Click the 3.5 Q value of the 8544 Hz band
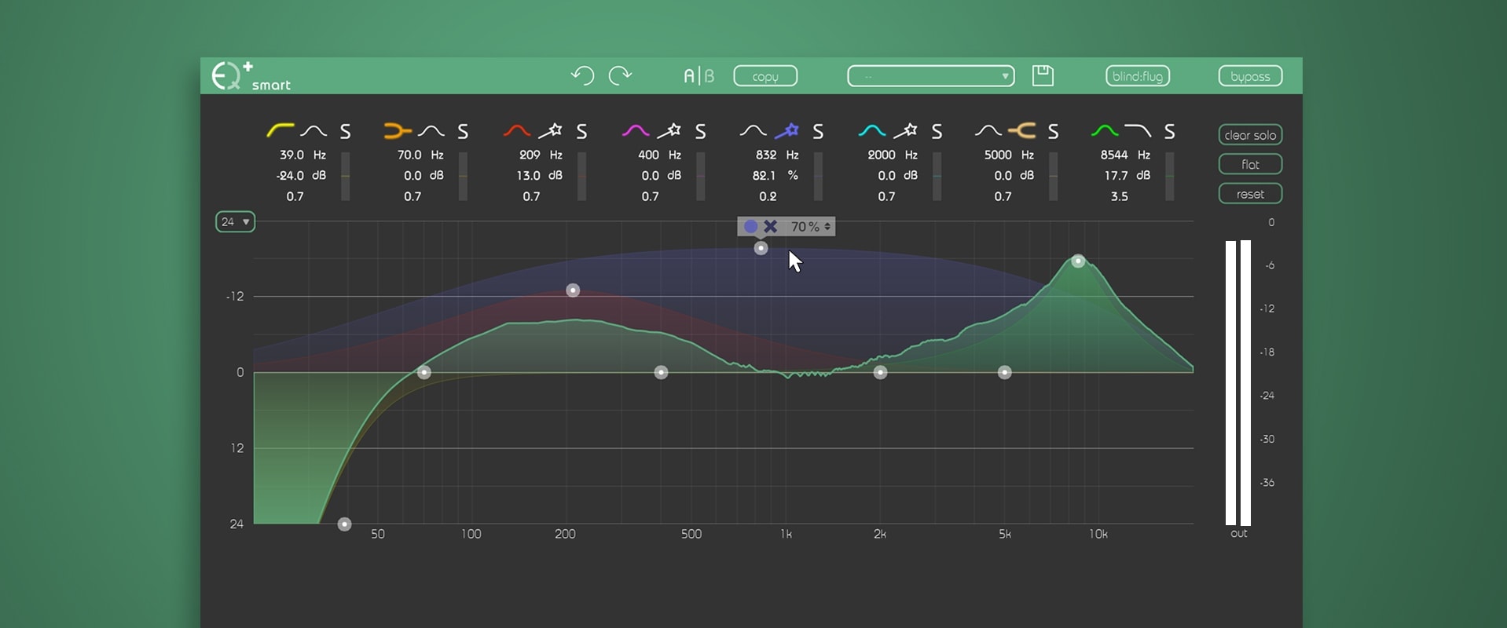This screenshot has height=628, width=1507. (1119, 196)
